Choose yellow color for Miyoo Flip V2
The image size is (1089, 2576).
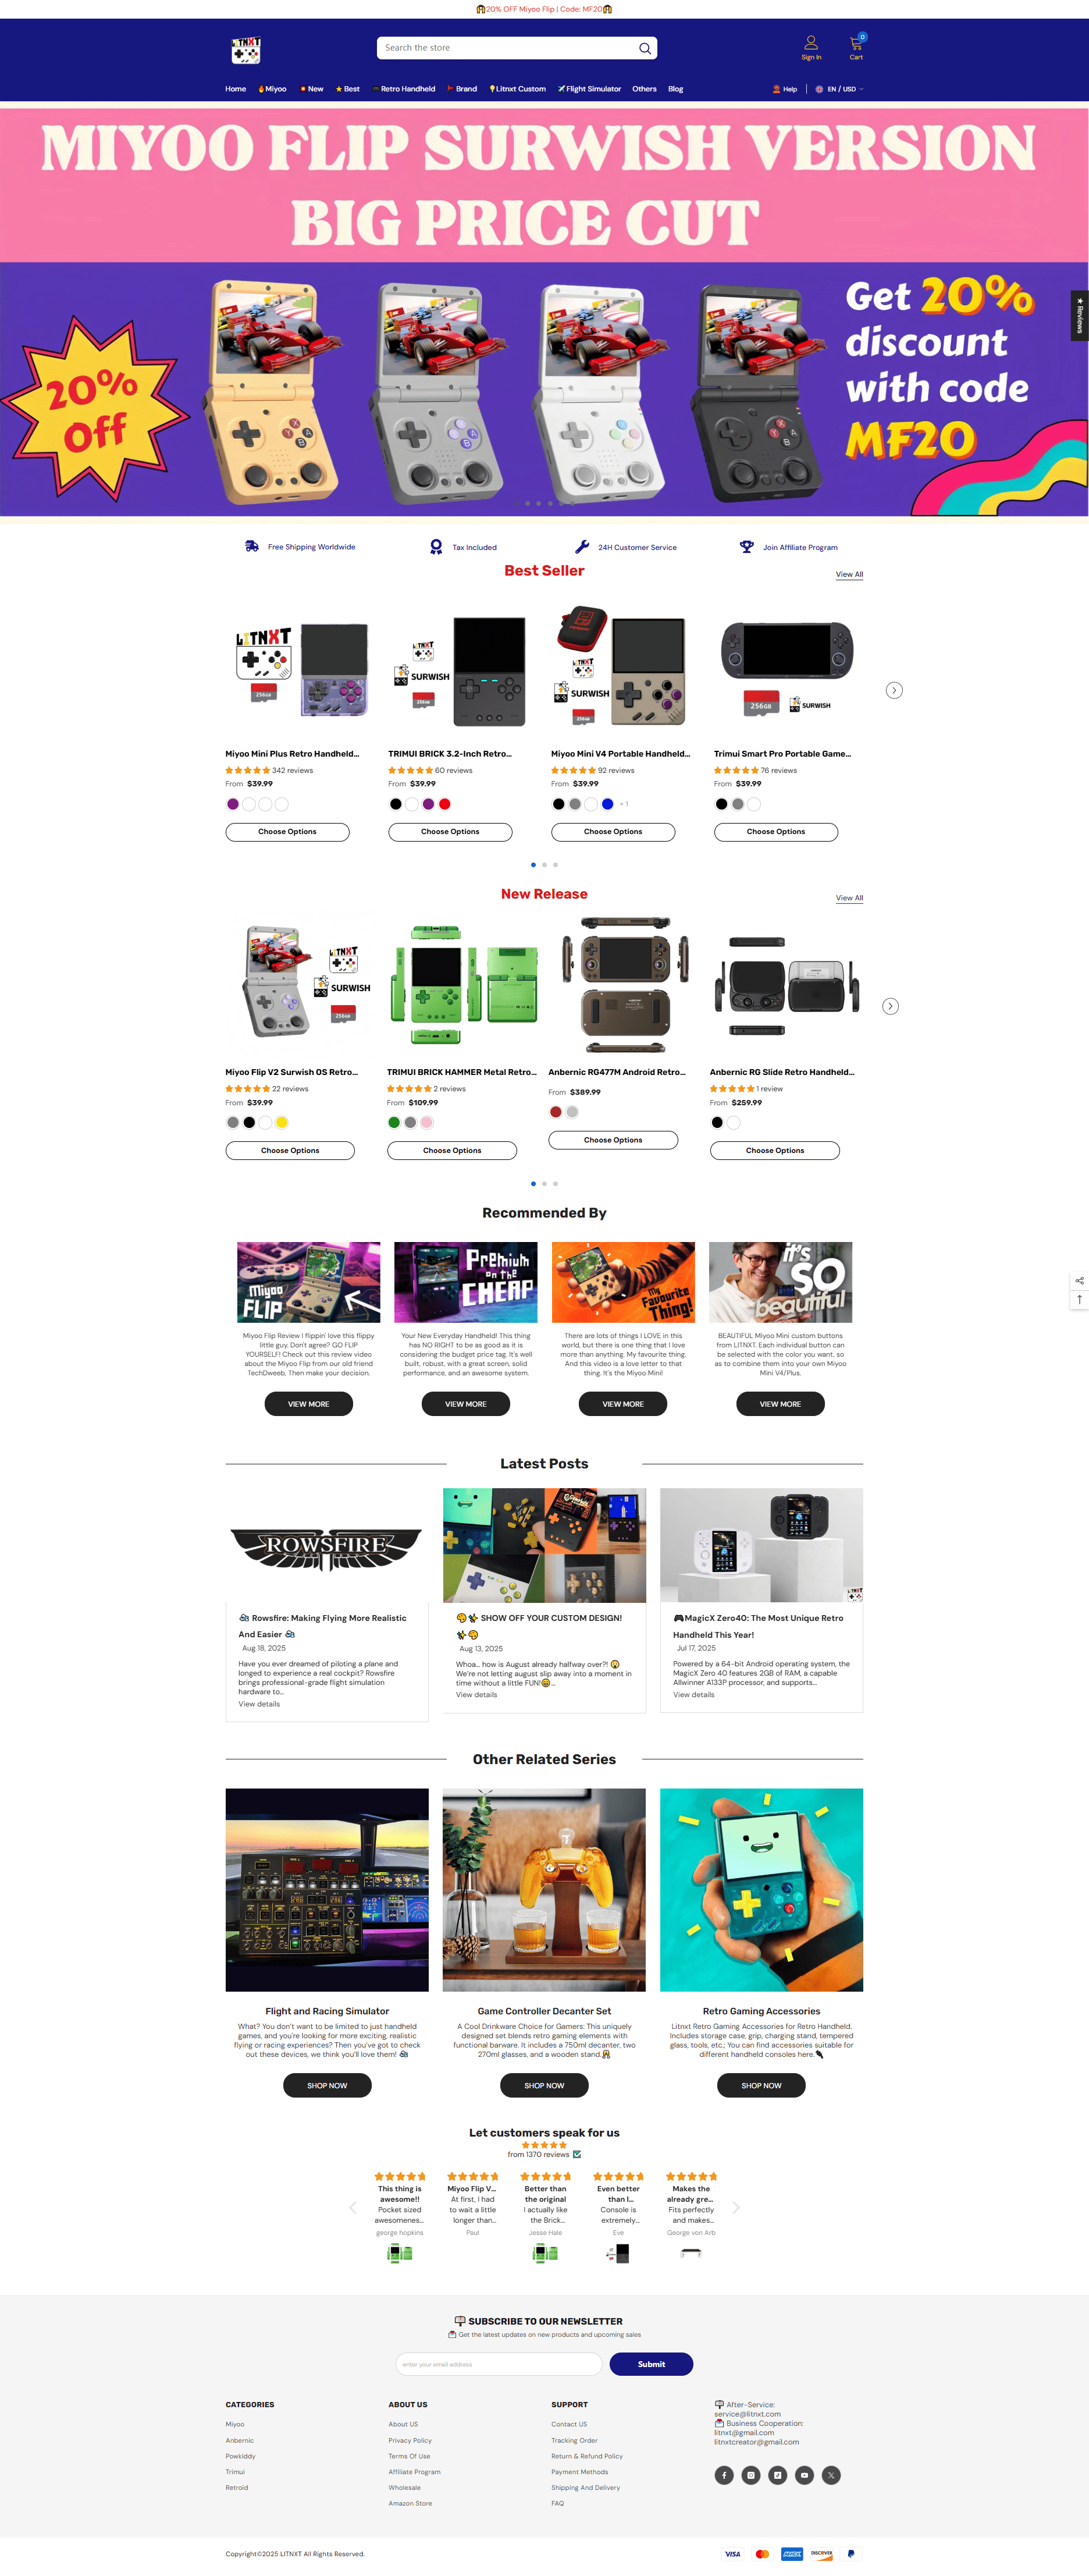[x=282, y=1123]
